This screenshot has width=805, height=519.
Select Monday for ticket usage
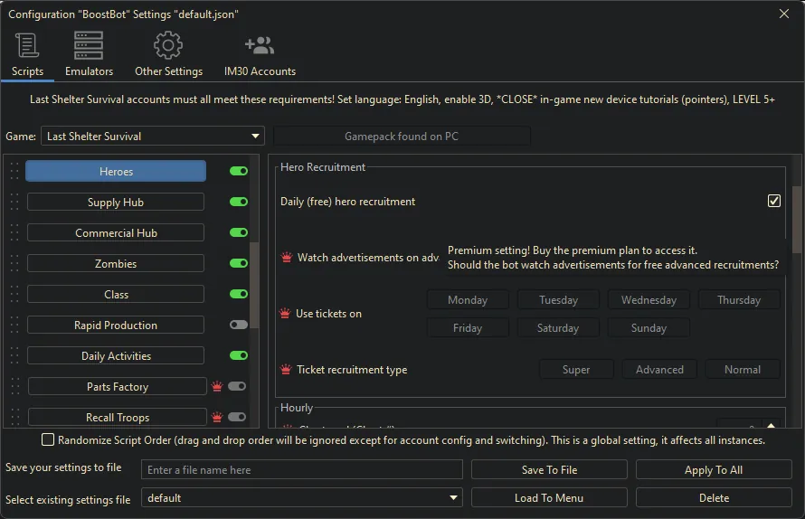pyautogui.click(x=468, y=299)
